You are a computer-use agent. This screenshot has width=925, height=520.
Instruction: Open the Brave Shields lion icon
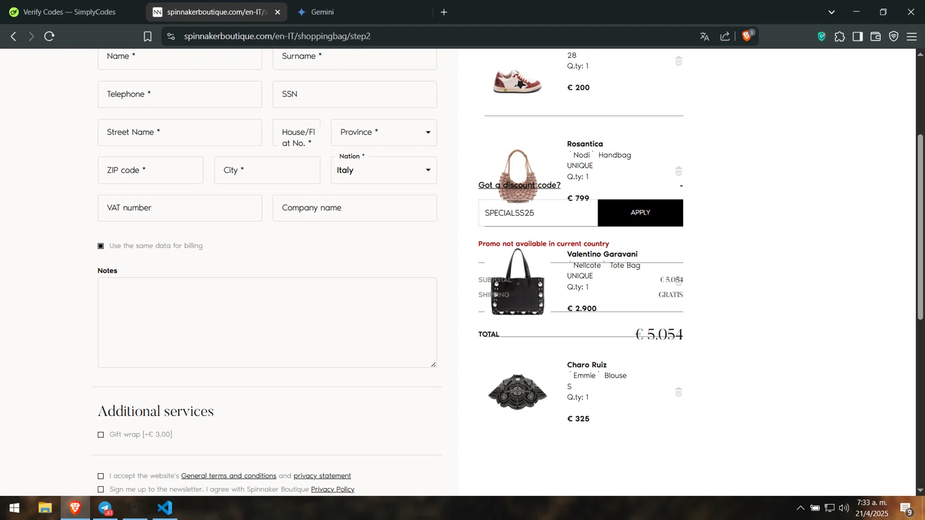click(747, 36)
